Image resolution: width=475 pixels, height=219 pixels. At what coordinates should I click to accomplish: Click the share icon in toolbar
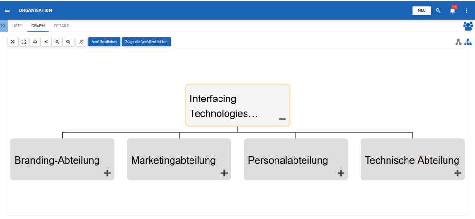coord(46,42)
